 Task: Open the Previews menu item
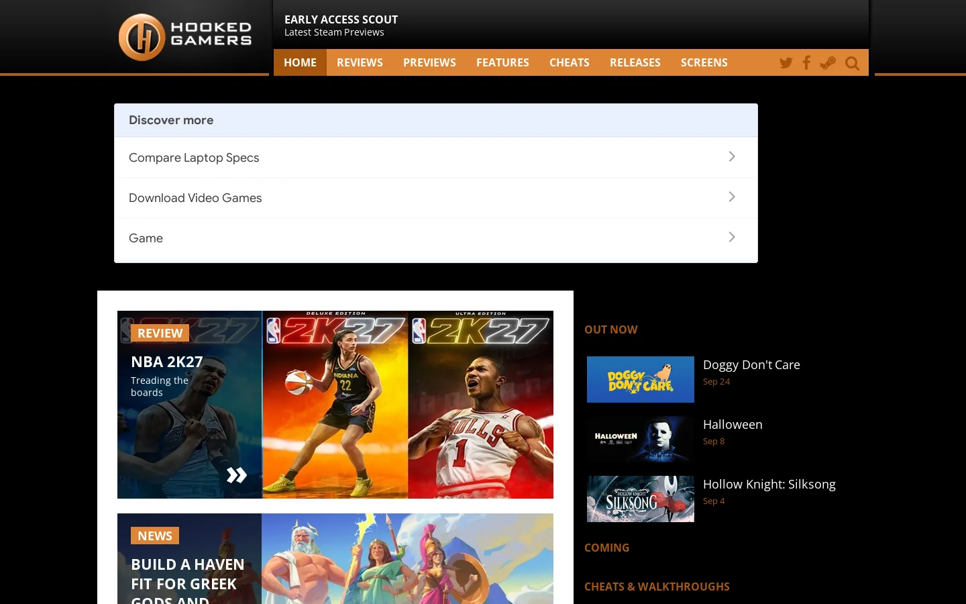point(429,62)
